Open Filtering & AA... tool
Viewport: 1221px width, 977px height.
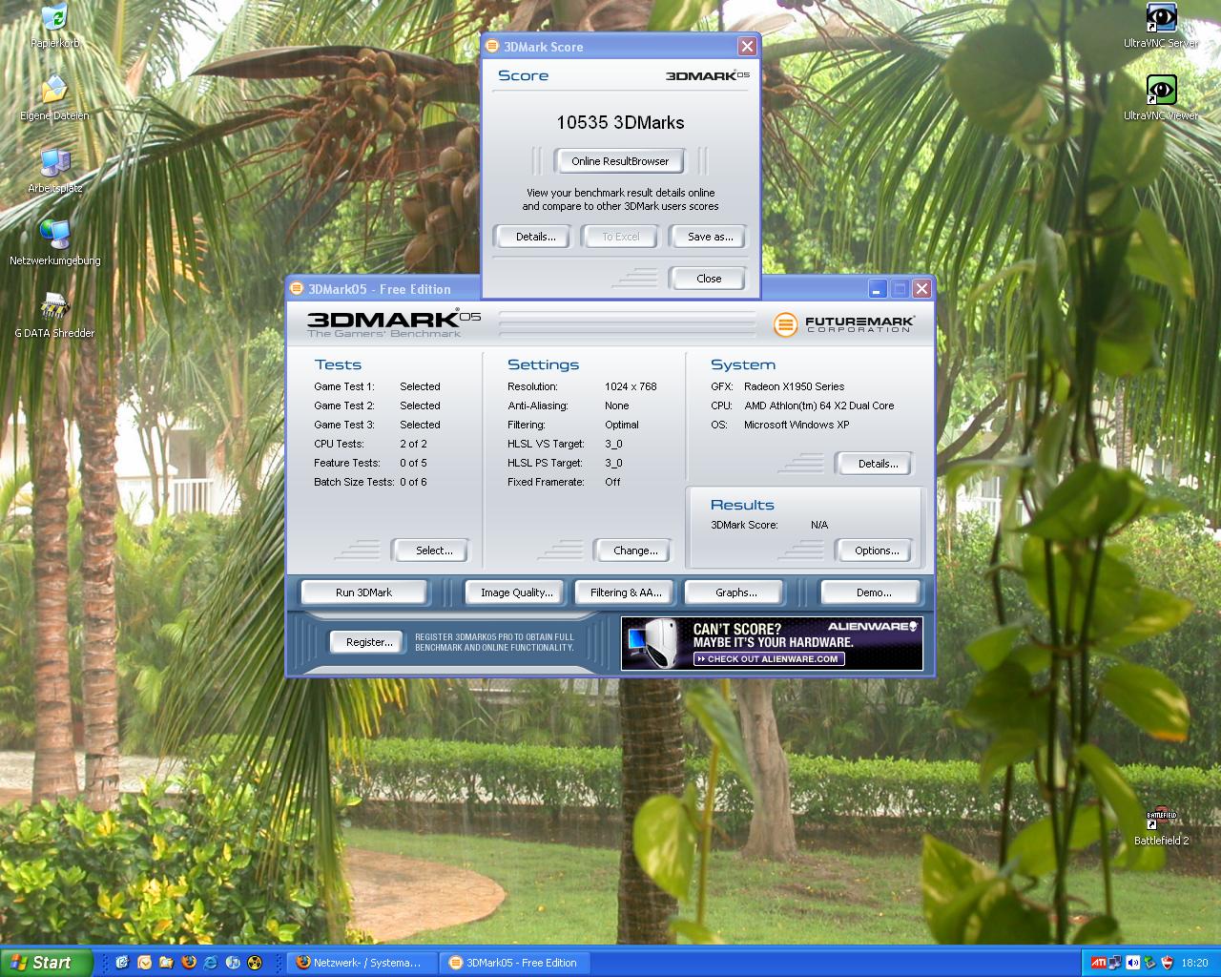(x=626, y=592)
